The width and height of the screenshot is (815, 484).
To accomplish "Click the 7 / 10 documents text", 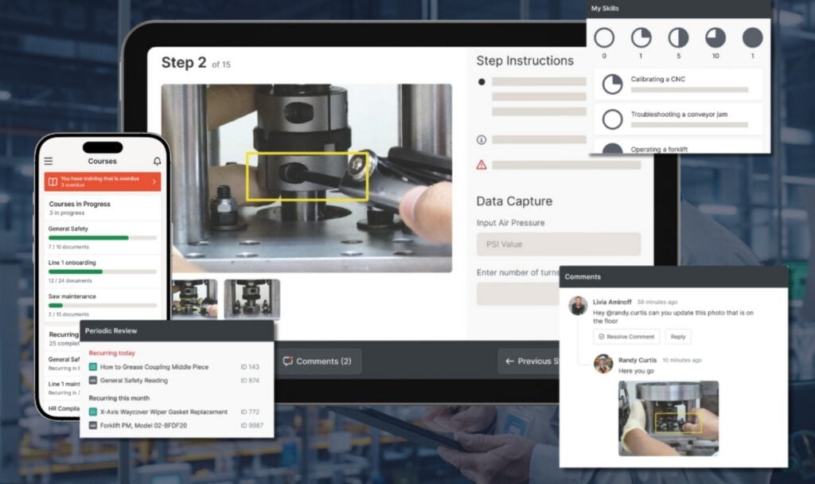I will 68,247.
